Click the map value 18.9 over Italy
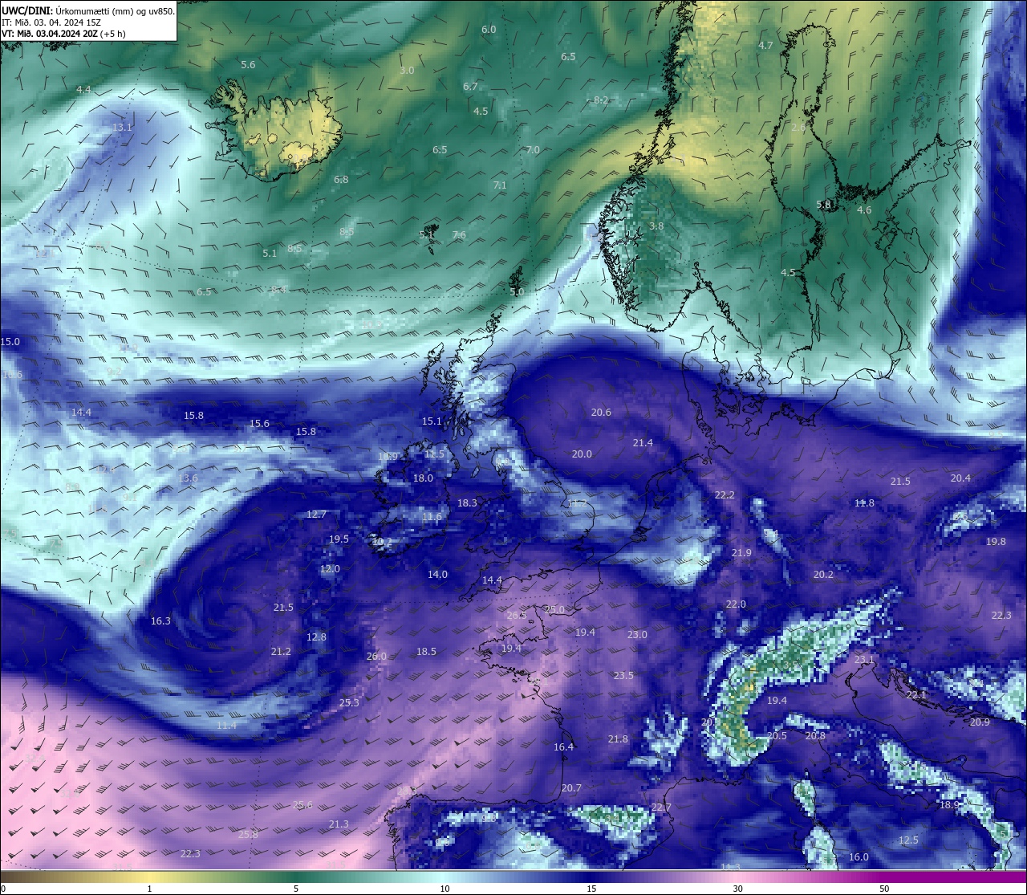Screen dimensions: 1027x895 tap(949, 804)
